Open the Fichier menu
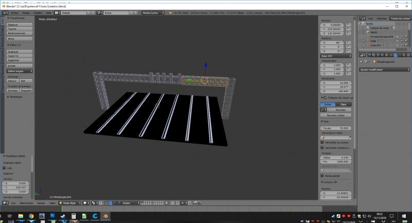 (14, 12)
